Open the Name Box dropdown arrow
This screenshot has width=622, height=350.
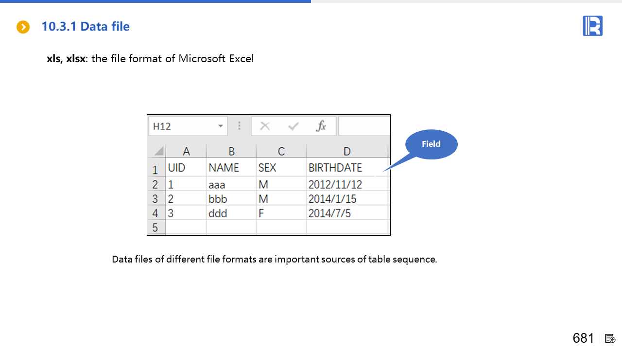tap(220, 126)
